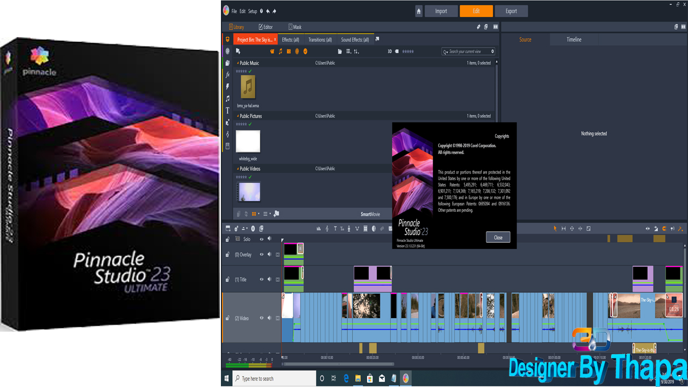Collapse the Public Videos section
Image resolution: width=688 pixels, height=387 pixels.
tap(238, 169)
